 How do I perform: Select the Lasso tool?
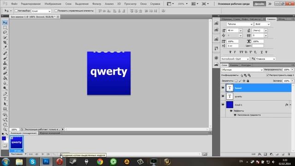[x=5, y=32]
